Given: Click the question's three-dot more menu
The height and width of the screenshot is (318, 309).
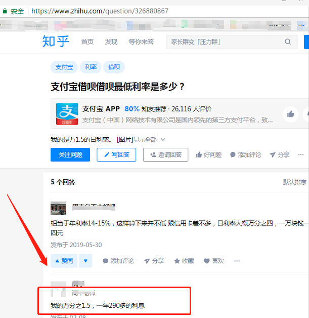Looking at the screenshot, I should point(301,155).
